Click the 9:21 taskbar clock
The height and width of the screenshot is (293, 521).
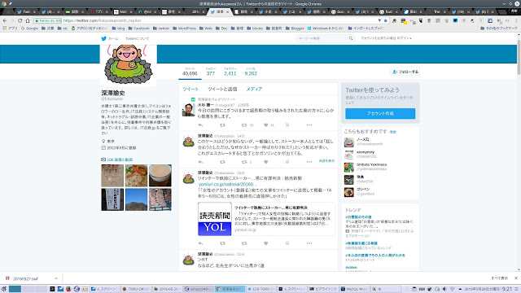[507, 289]
